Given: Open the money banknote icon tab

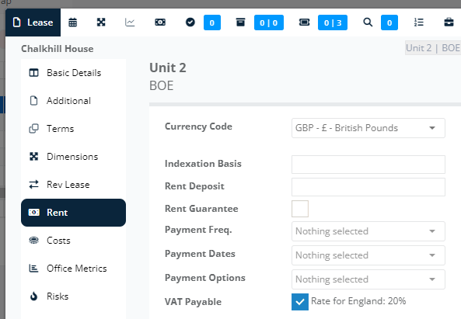Looking at the screenshot, I should pos(160,23).
